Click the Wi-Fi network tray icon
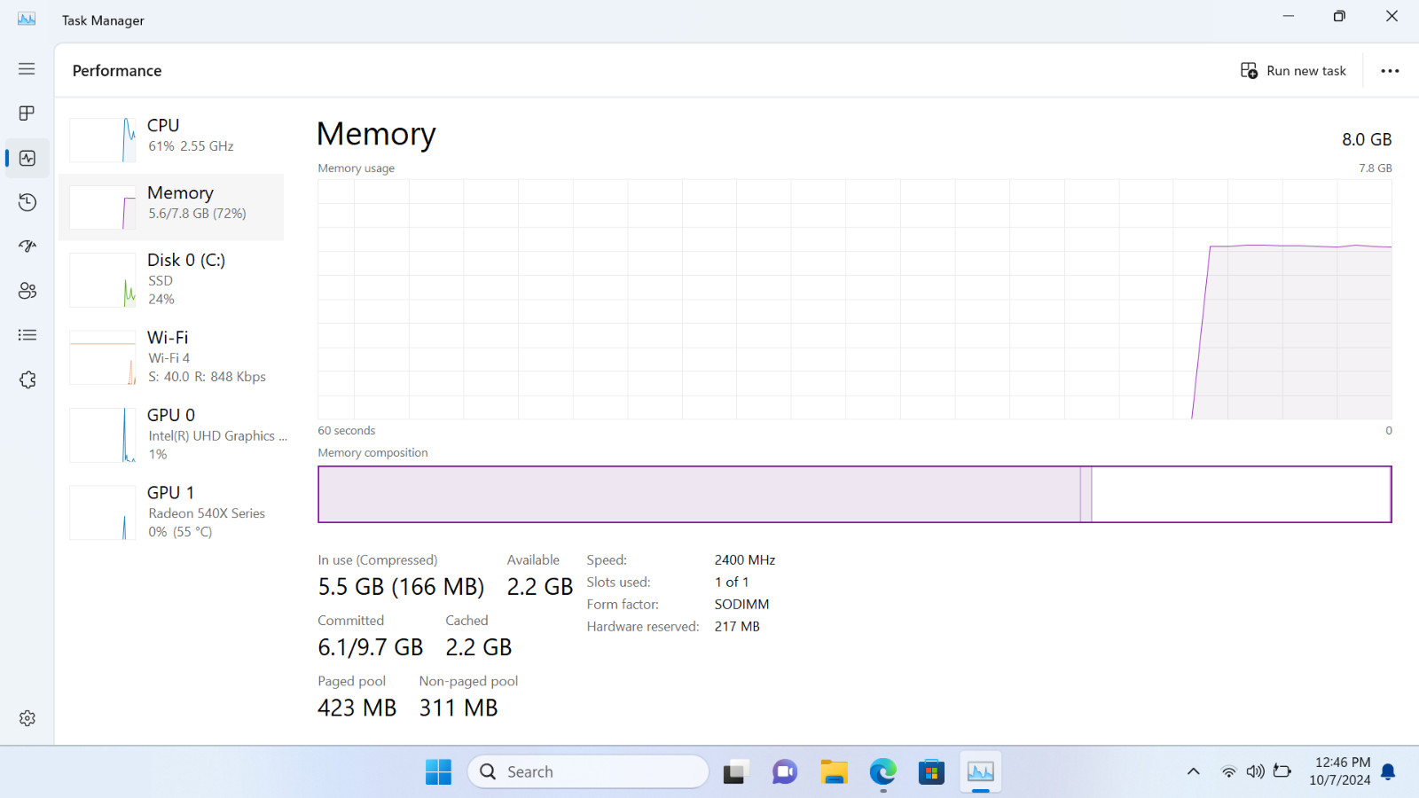Viewport: 1419px width, 798px height. pyautogui.click(x=1228, y=771)
